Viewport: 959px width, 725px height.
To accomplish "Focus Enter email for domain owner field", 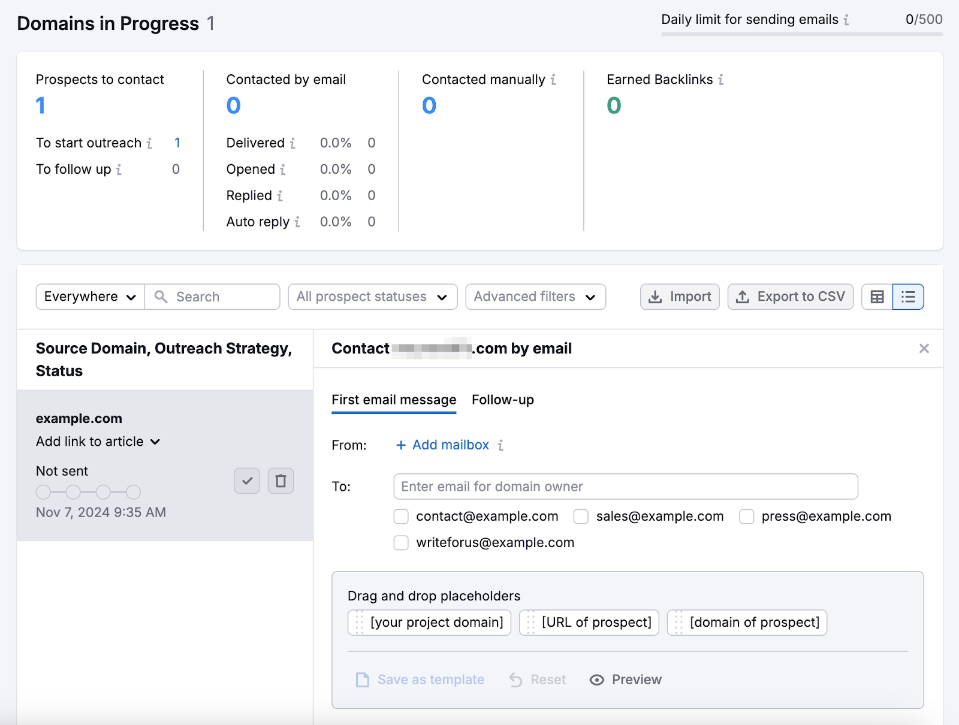I will [626, 487].
